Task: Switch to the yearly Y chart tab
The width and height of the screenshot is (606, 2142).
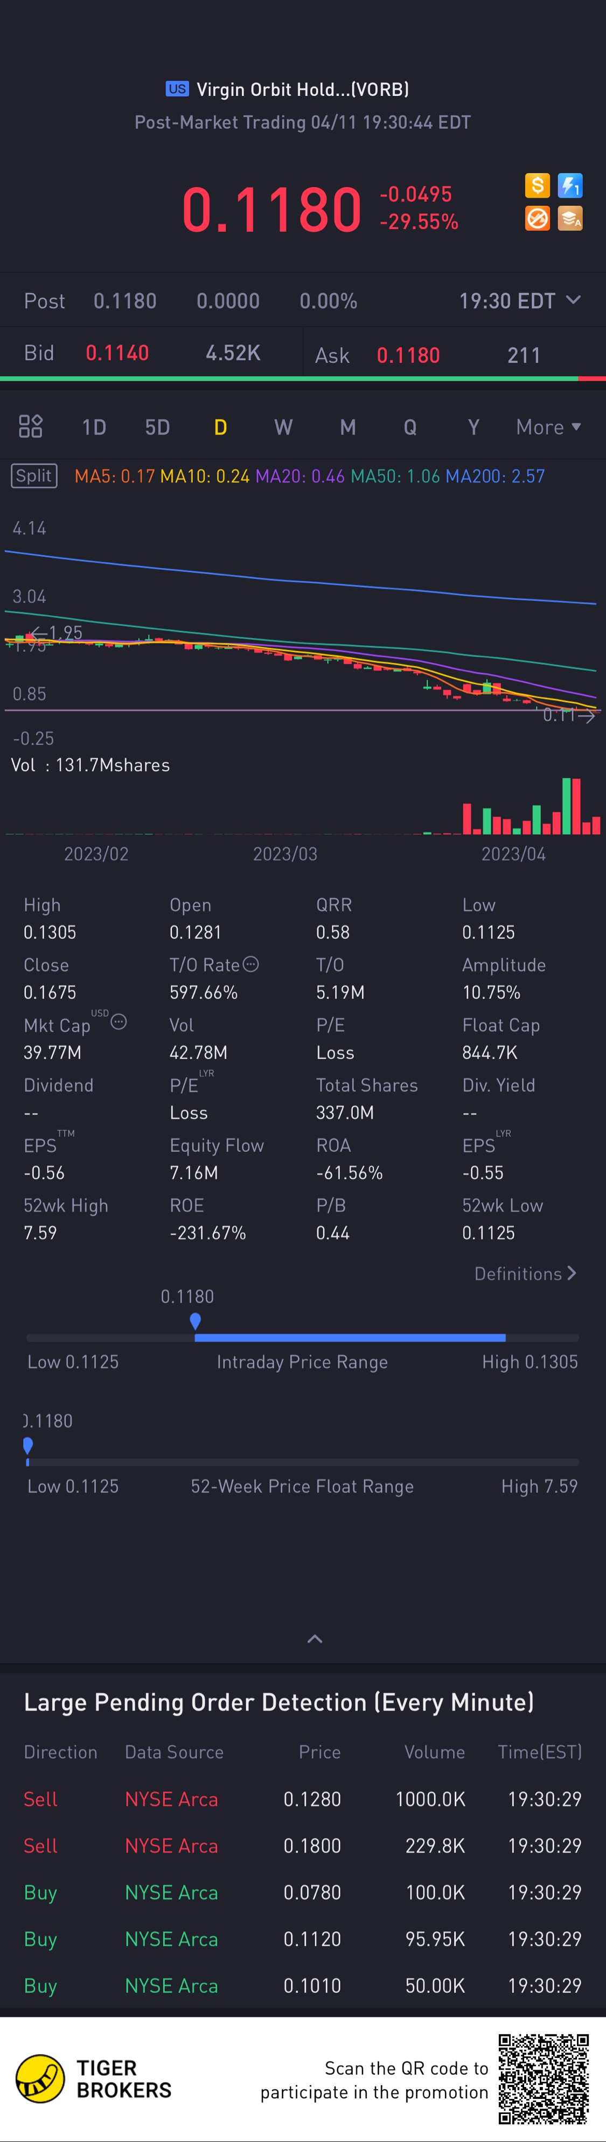Action: click(474, 427)
